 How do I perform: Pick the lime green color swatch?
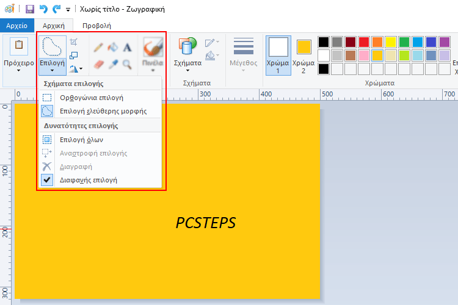pos(404,56)
